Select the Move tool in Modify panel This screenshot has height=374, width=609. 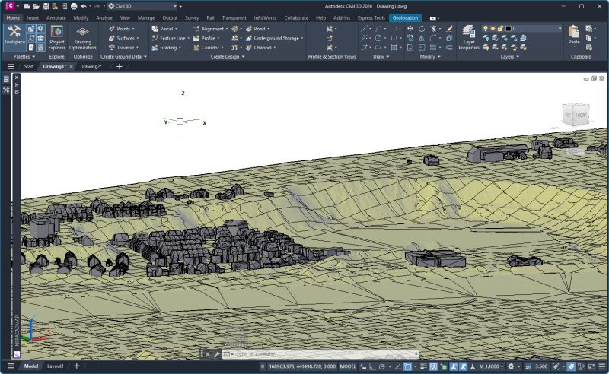click(410, 28)
